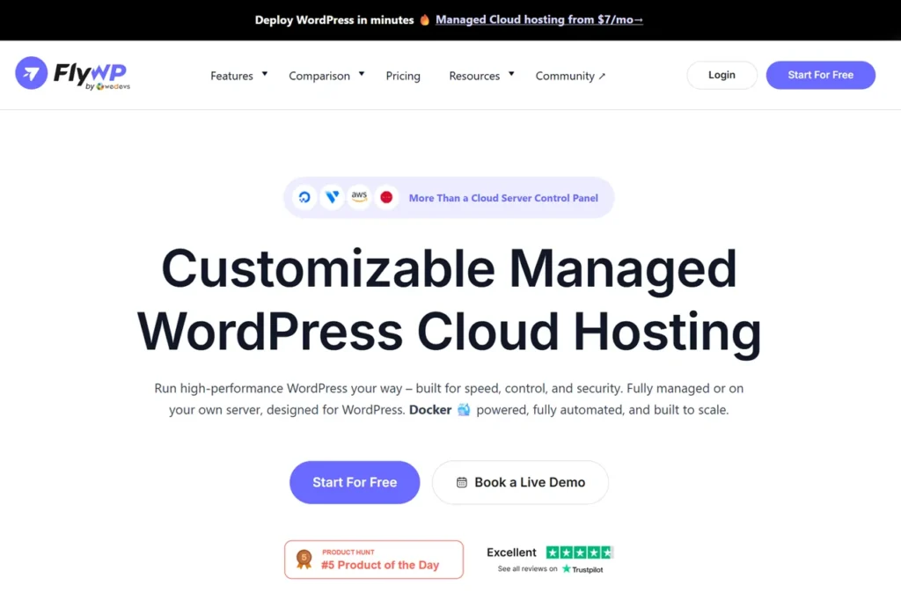This screenshot has height=600, width=901.
Task: Click the Vultr provider icon
Action: point(332,198)
